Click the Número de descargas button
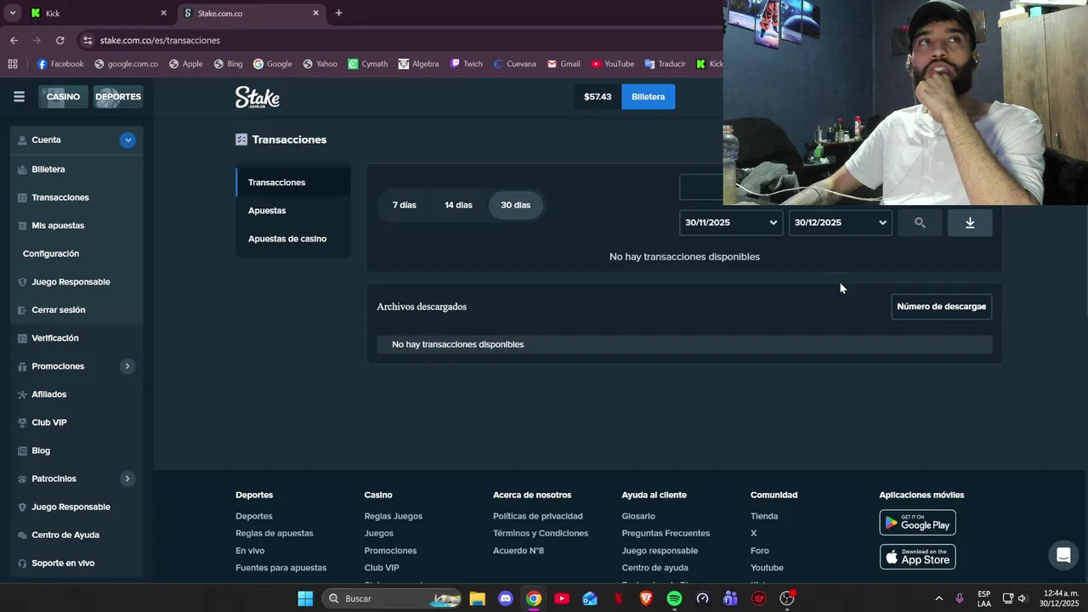 coord(941,307)
